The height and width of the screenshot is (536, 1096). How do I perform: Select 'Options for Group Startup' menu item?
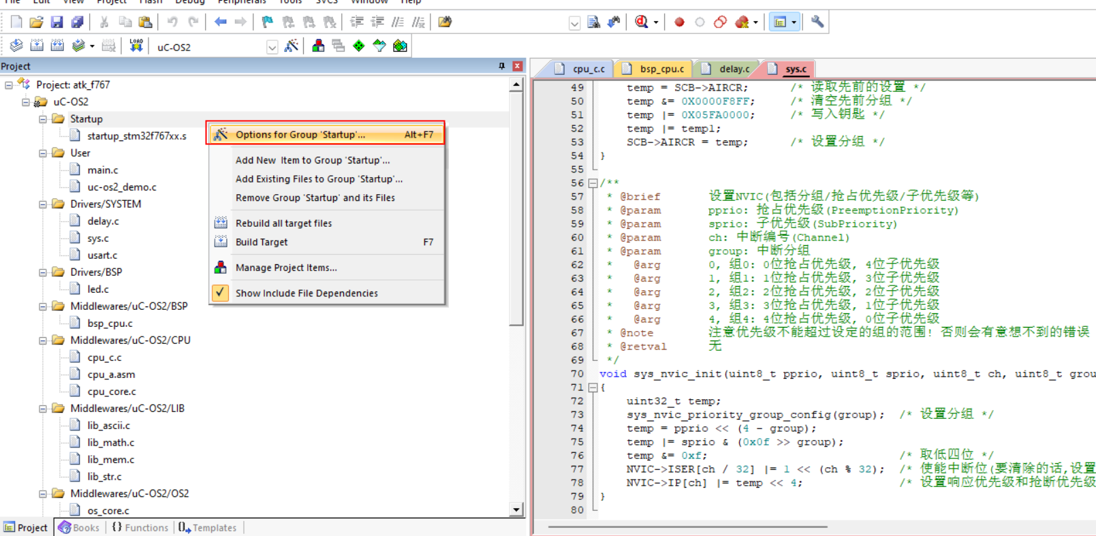(300, 135)
